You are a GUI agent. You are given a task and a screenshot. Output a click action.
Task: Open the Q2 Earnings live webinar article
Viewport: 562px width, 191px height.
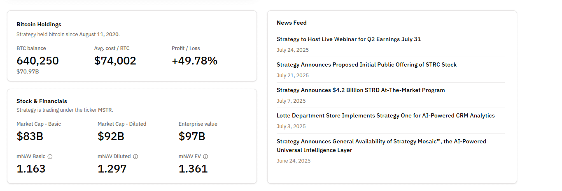pos(349,39)
